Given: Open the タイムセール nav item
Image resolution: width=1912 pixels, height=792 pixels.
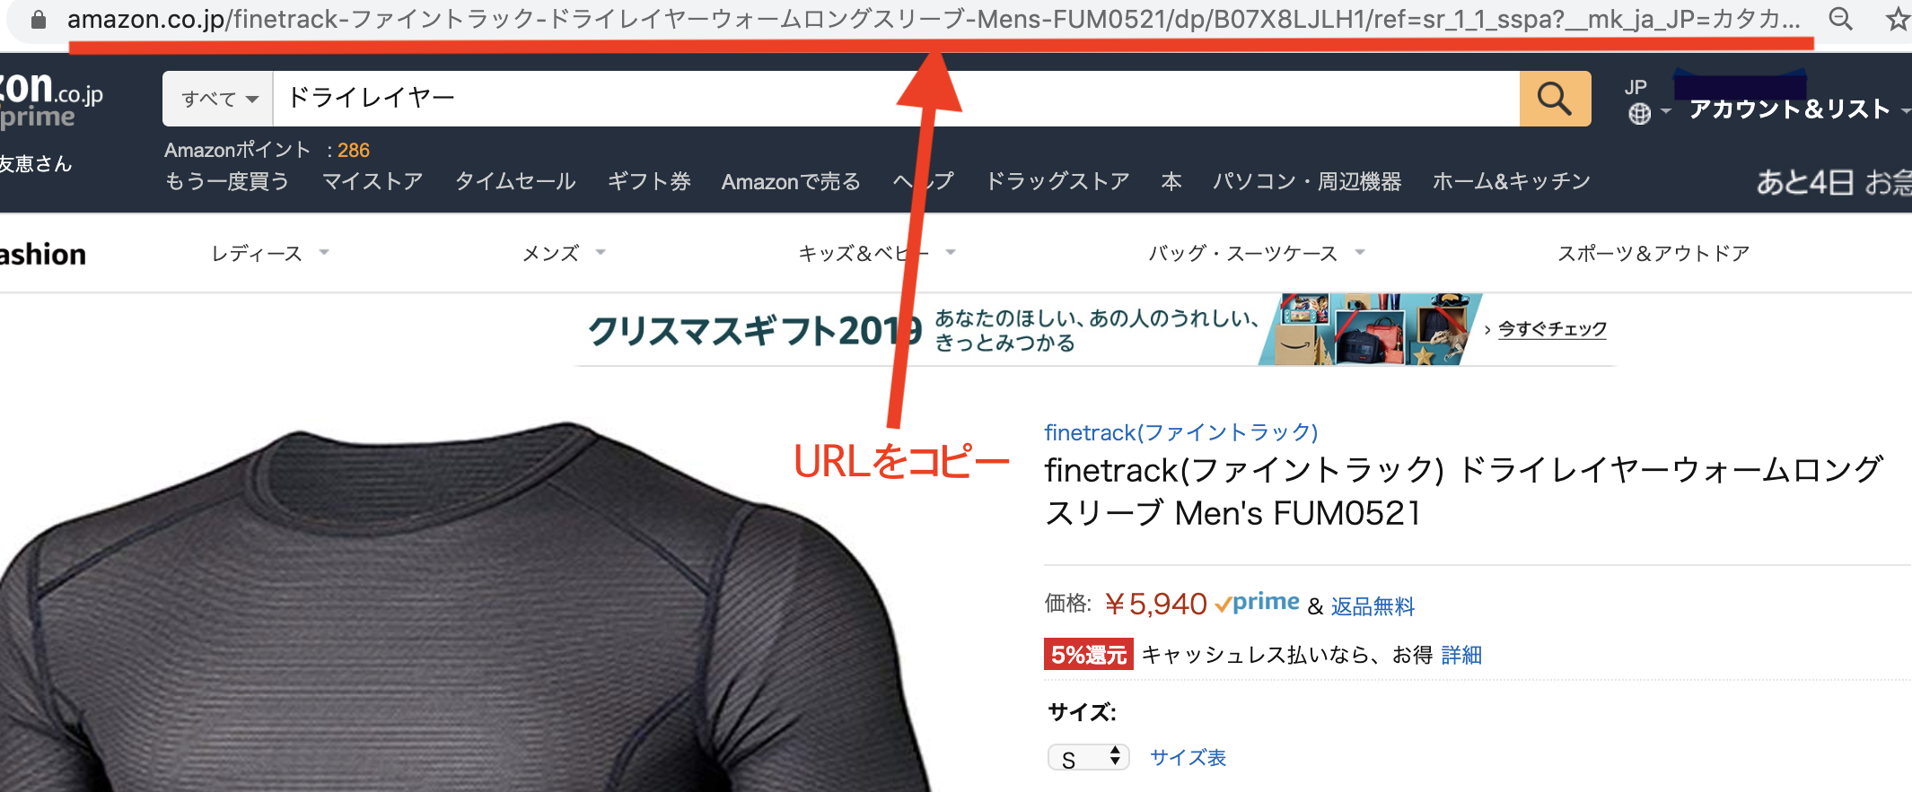Looking at the screenshot, I should 515,181.
